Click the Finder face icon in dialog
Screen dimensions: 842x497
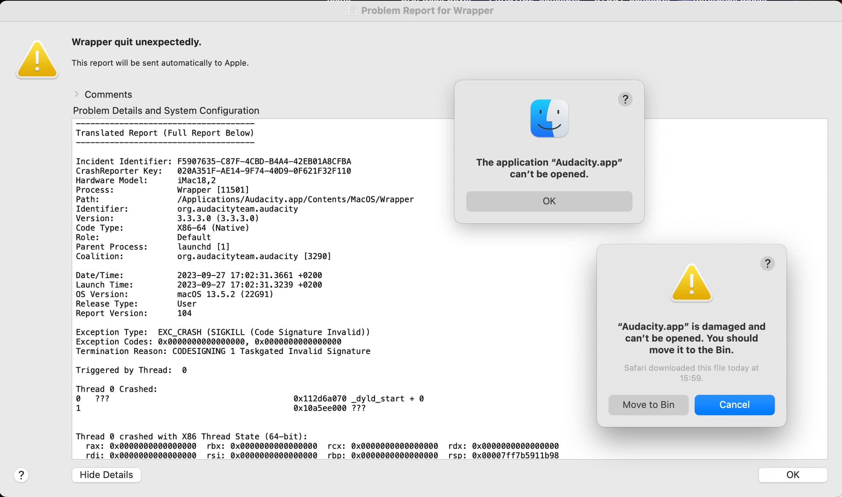click(549, 118)
